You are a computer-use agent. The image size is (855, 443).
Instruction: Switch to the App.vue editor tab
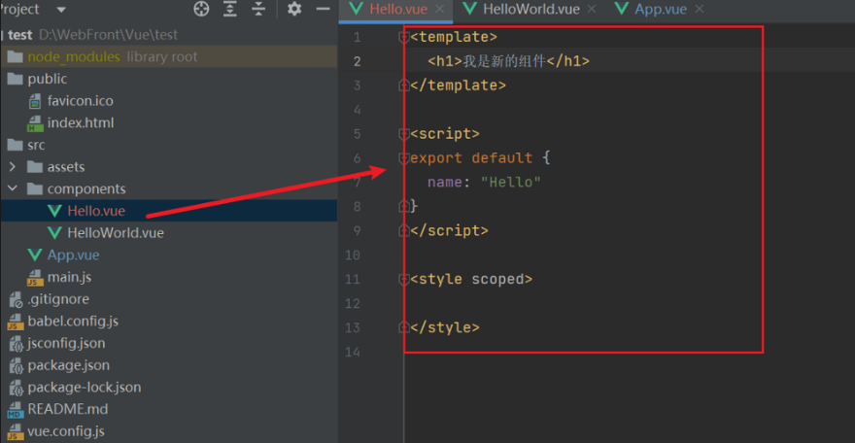coord(661,10)
